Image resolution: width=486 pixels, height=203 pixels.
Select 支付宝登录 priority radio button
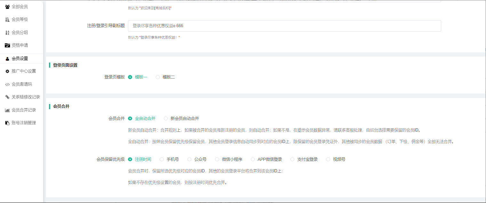click(x=292, y=159)
